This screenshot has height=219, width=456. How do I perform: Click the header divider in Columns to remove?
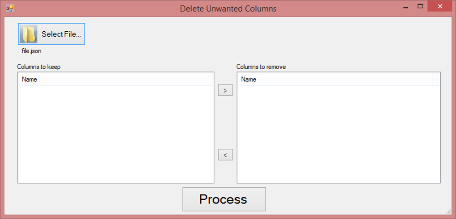click(432, 80)
